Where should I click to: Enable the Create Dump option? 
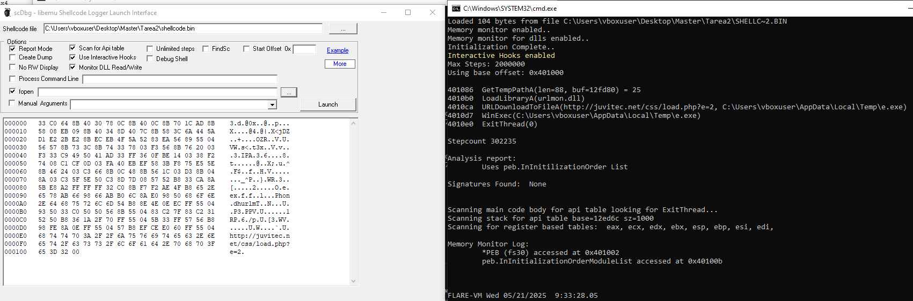click(12, 57)
